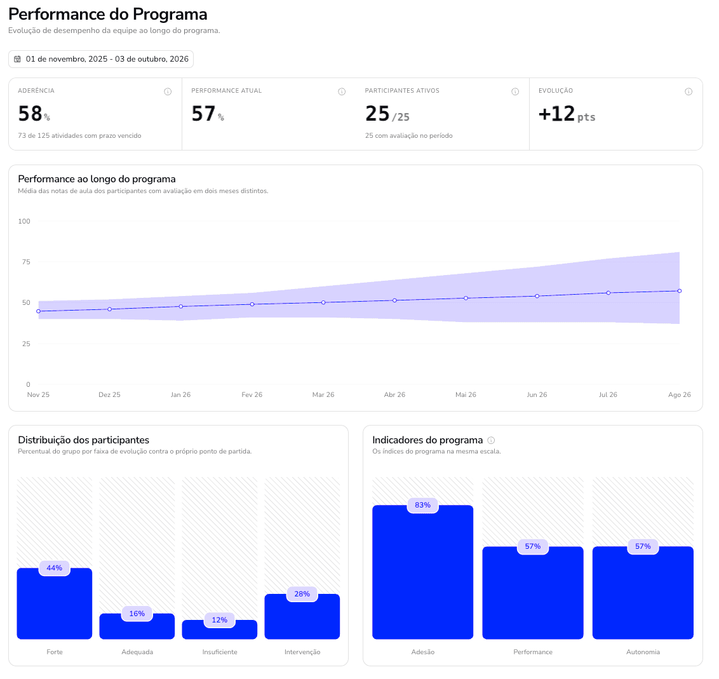Select the Nov 25 data point

click(x=39, y=311)
